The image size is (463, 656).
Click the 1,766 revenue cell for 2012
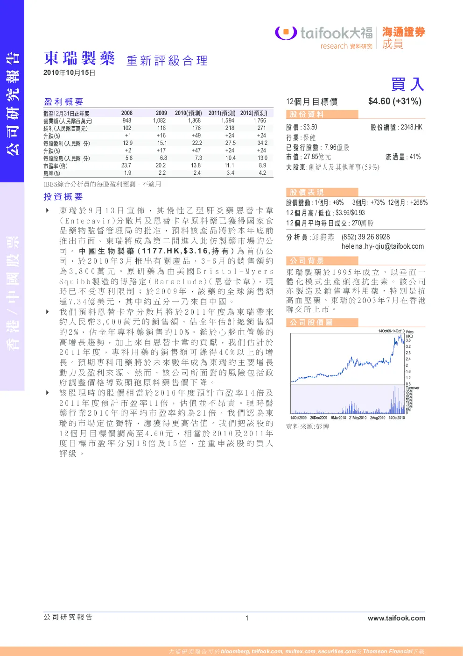(260, 121)
